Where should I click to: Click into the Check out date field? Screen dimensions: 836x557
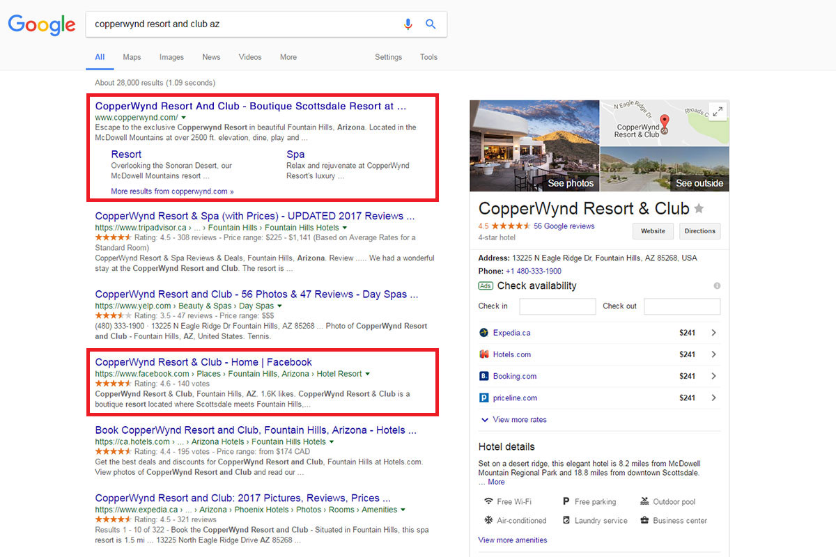coord(682,306)
